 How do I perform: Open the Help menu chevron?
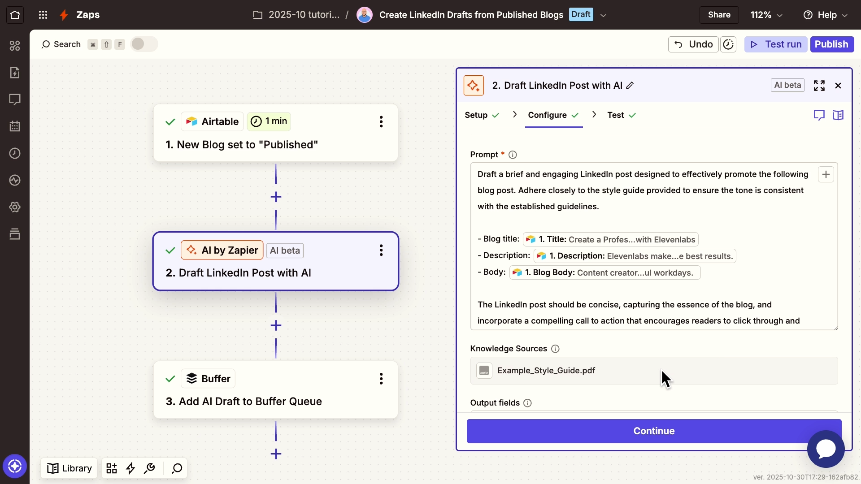(845, 15)
